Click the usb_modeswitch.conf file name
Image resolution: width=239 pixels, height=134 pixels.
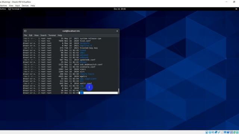pos(91,64)
